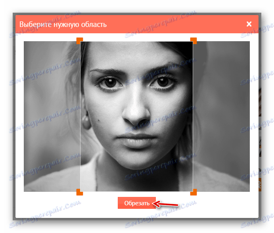Grab the top-left orange crop handle
This screenshot has height=233, width=274.
click(80, 40)
